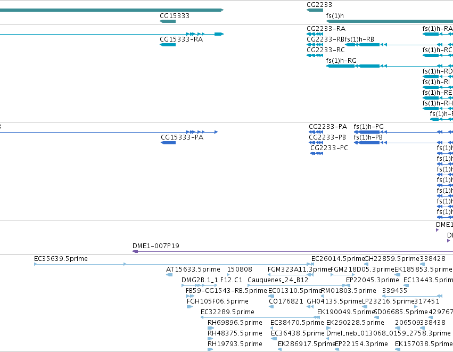Click the CO176821 feature label
453x352 pixels.
[x=286, y=301]
